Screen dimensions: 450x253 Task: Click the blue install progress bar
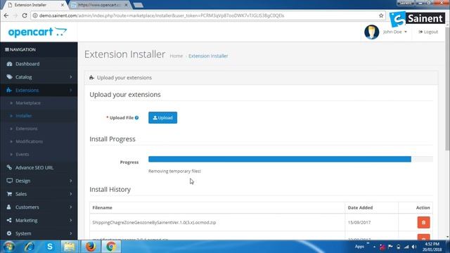click(280, 160)
